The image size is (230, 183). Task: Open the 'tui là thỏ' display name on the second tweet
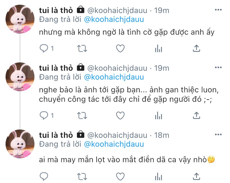tap(56, 68)
